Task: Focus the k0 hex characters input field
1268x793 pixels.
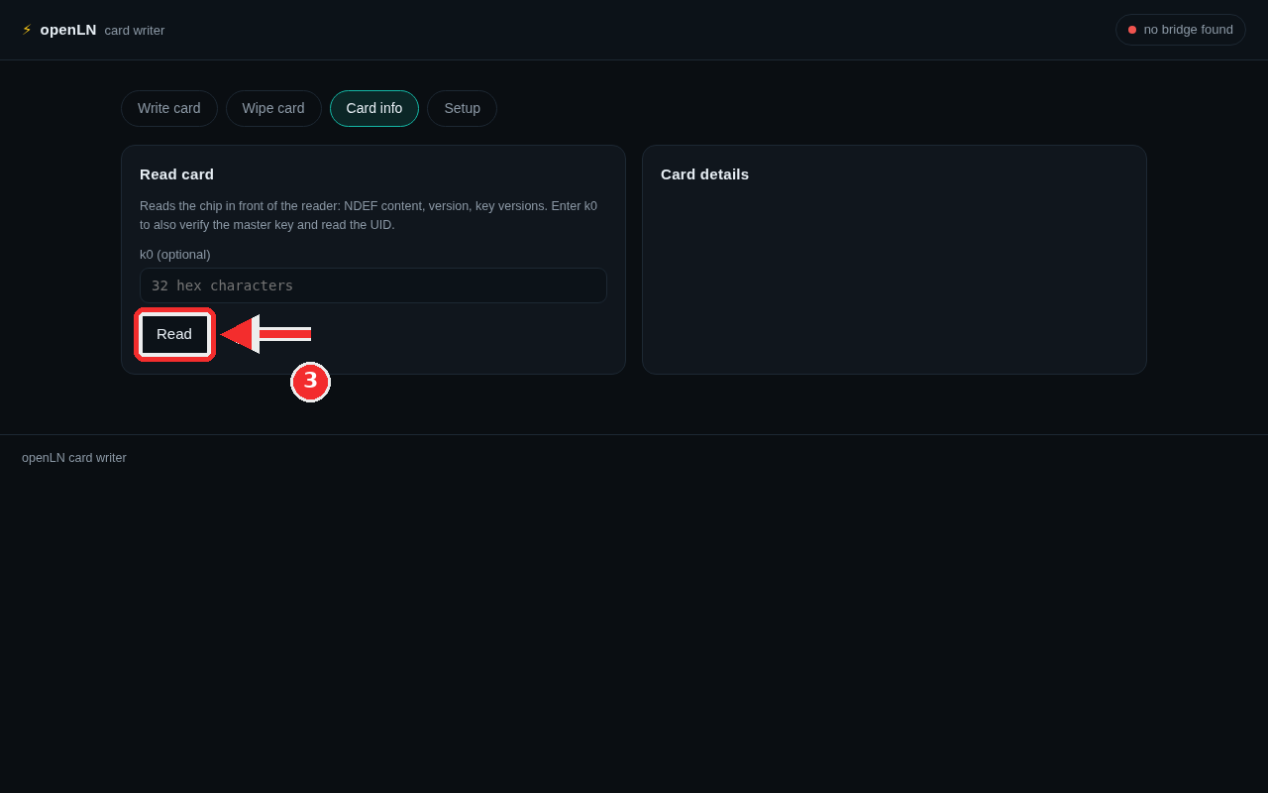Action: coord(373,285)
